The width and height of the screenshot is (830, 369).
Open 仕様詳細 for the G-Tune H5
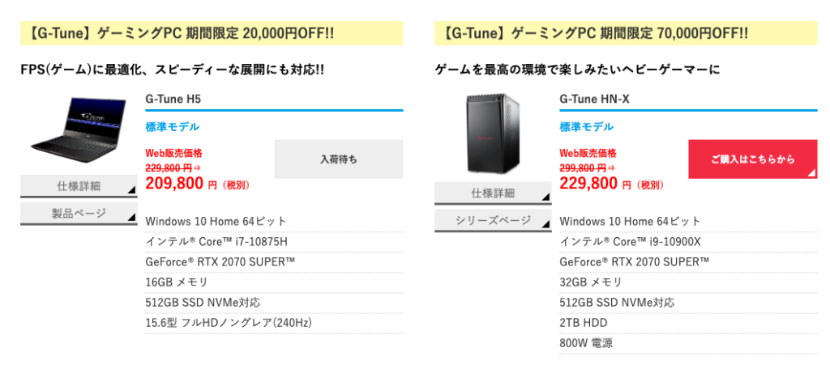coord(79,187)
